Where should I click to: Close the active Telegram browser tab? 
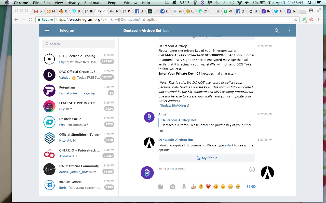[x=104, y=11]
